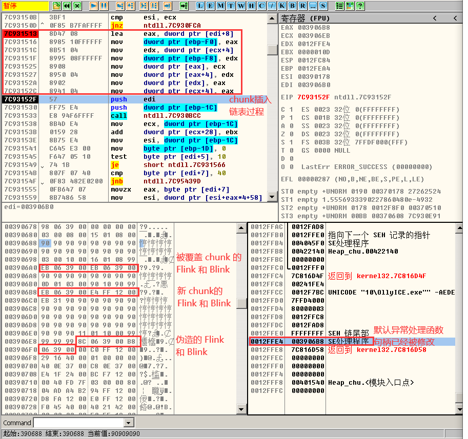This screenshot has width=468, height=439.
Task: Open the Help question mark icon
Action: 360,6
